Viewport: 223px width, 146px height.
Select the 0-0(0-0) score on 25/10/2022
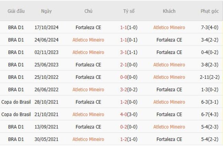(129, 77)
